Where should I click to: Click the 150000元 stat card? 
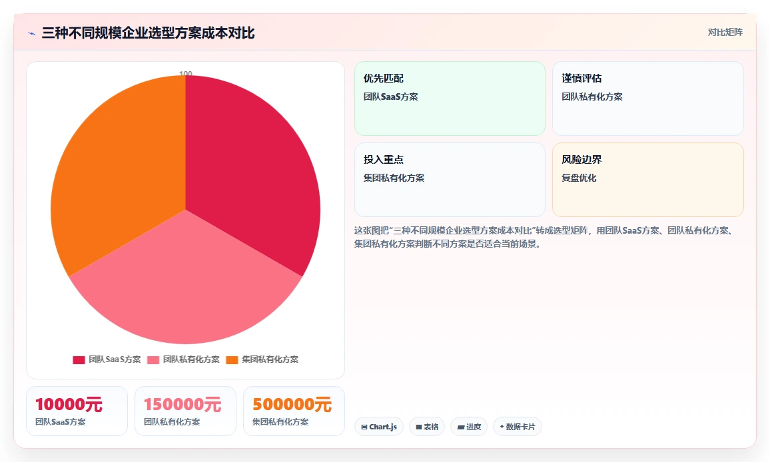click(185, 411)
